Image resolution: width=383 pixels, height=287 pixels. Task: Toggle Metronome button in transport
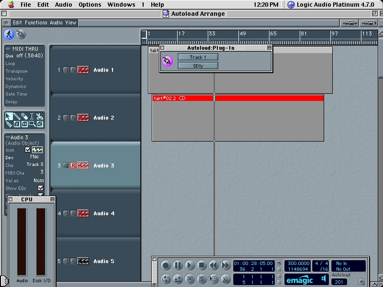click(225, 279)
